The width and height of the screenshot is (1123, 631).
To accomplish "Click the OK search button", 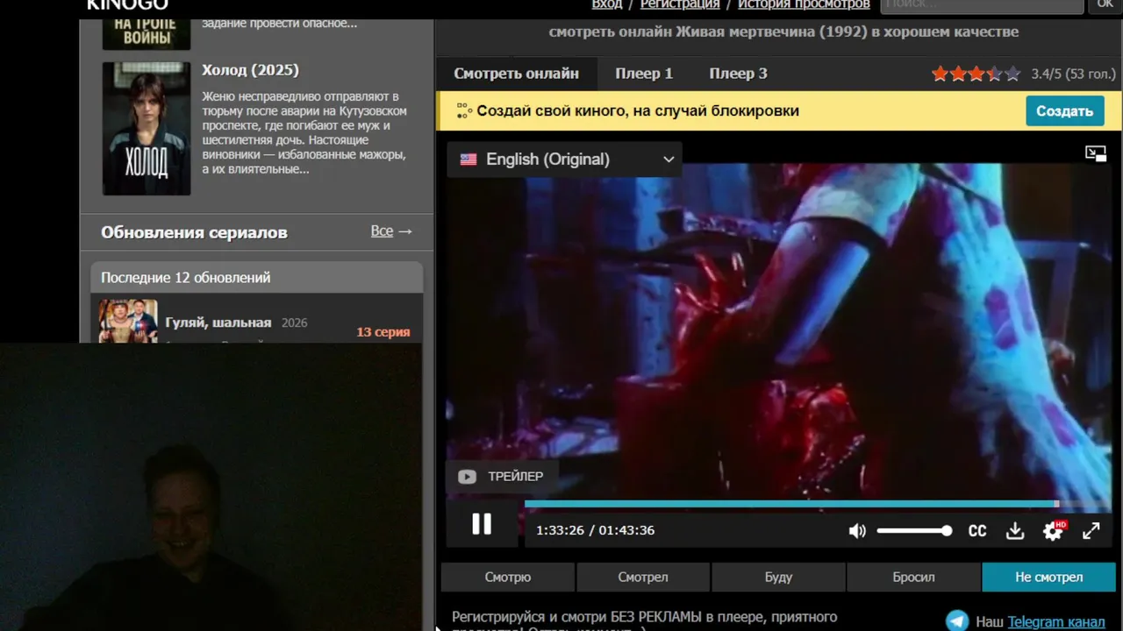I will coord(1105,5).
